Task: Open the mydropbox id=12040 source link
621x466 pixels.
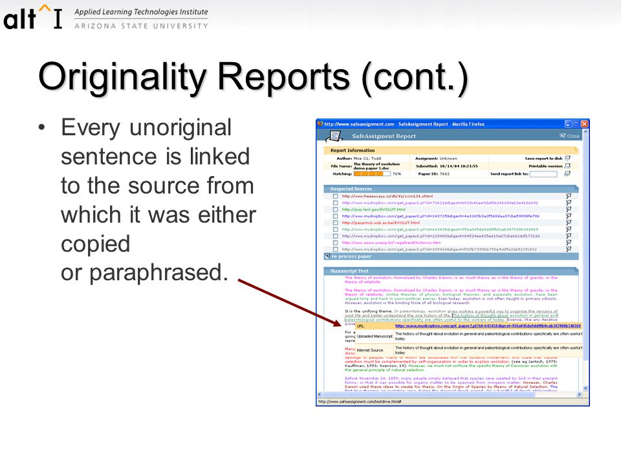Action: (441, 236)
